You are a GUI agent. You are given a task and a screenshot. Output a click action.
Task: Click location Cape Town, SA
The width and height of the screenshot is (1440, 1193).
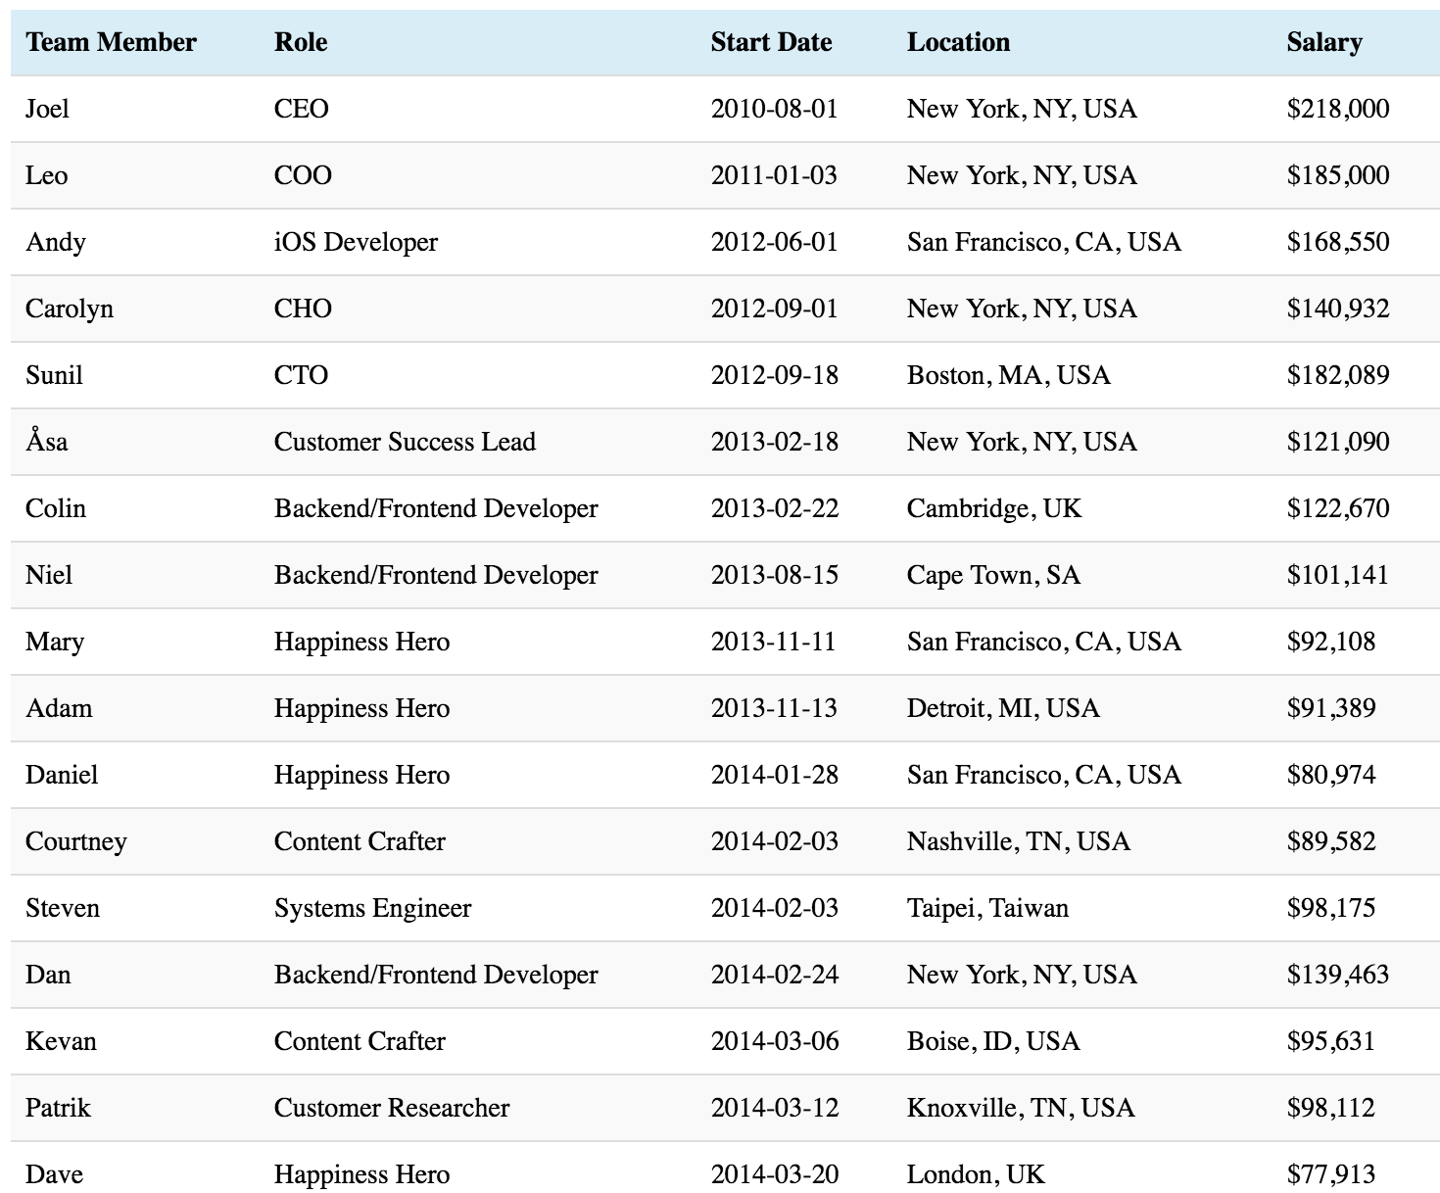click(993, 575)
